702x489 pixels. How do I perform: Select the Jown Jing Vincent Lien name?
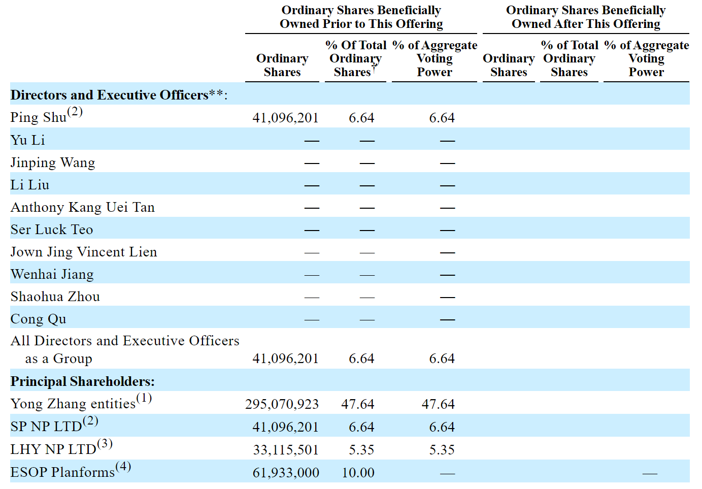click(84, 252)
